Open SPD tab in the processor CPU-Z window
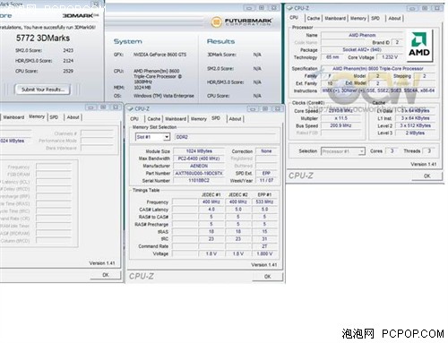This screenshot has width=448, height=343. point(375,18)
